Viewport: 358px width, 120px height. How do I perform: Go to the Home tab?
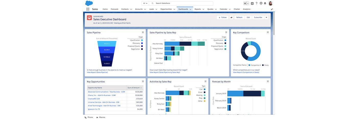tap(105, 9)
